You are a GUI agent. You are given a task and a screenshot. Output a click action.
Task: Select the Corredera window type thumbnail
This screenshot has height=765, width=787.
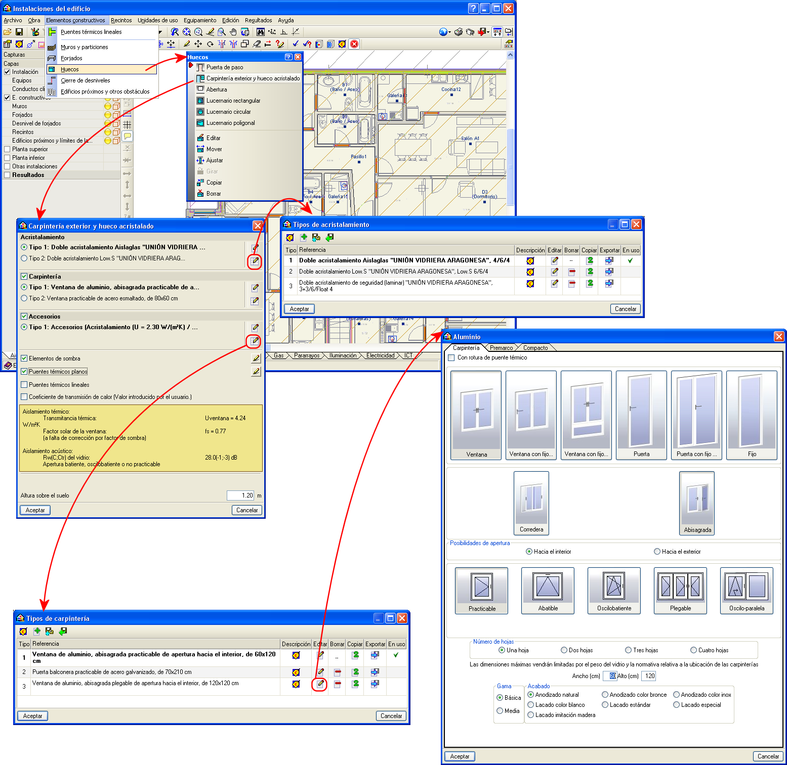(x=531, y=503)
